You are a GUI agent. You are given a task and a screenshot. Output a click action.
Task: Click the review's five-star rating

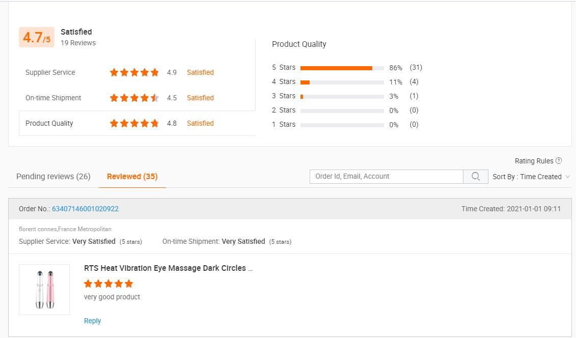pyautogui.click(x=108, y=284)
